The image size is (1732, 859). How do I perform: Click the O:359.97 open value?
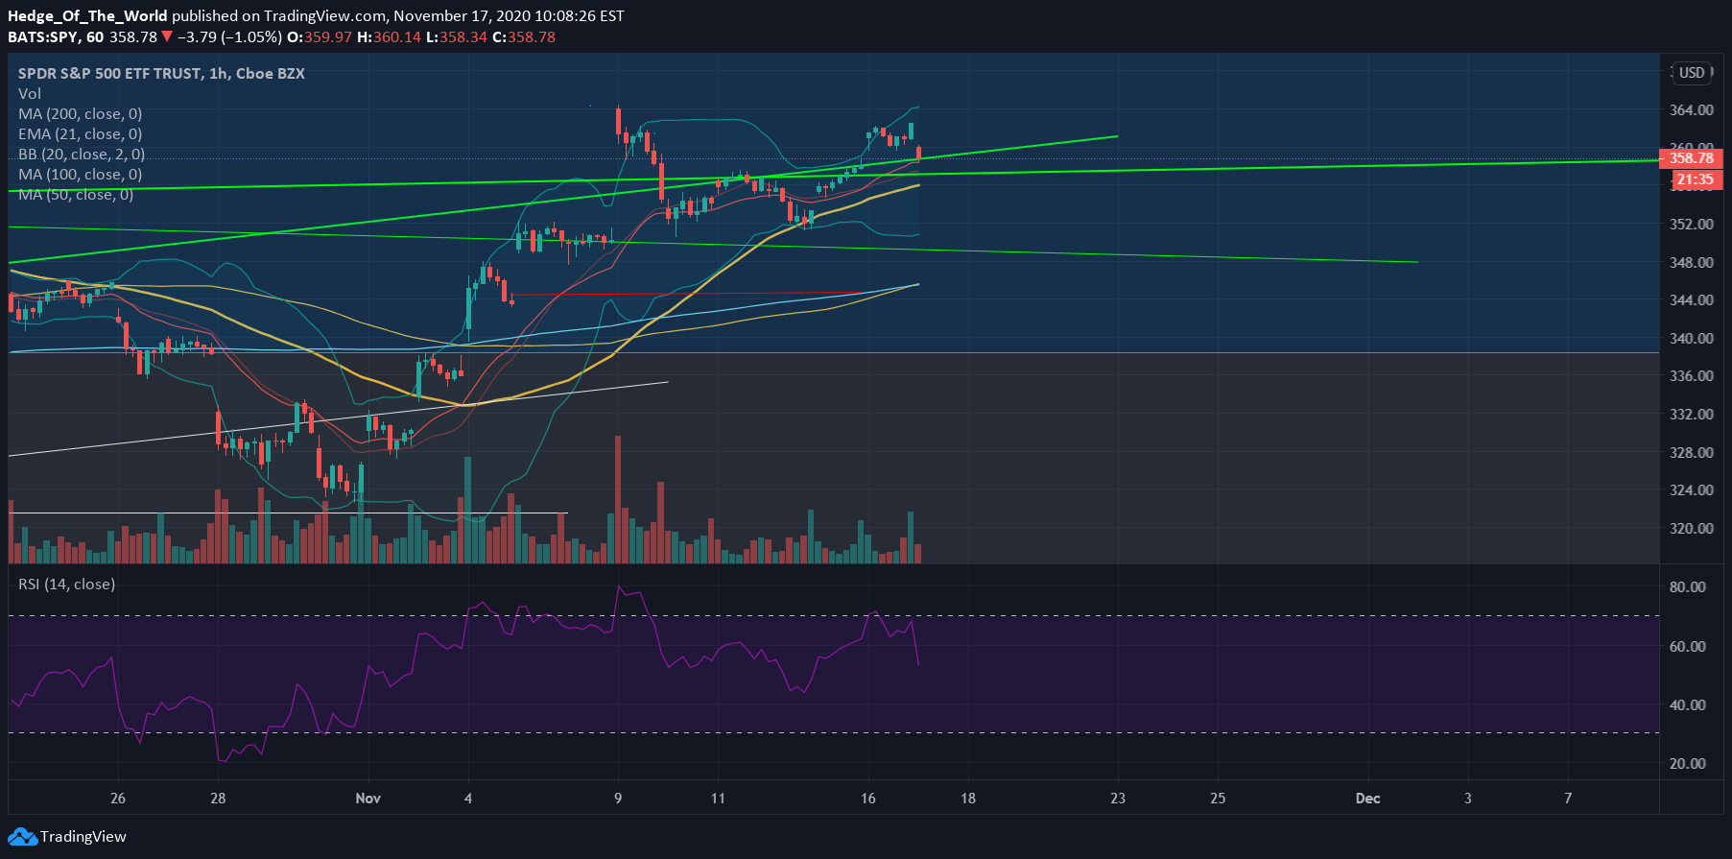320,37
